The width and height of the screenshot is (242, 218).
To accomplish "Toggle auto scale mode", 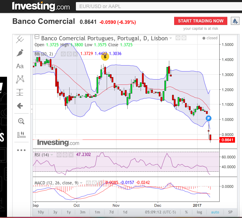I will coord(215,212).
